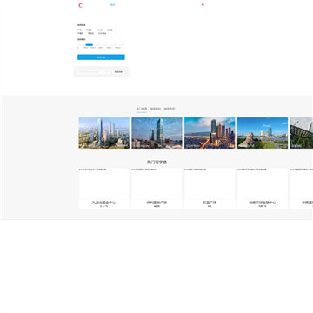This screenshot has height=313, width=313.
Task: Open the 世茂环球金融中心 office card
Action: 263,188
